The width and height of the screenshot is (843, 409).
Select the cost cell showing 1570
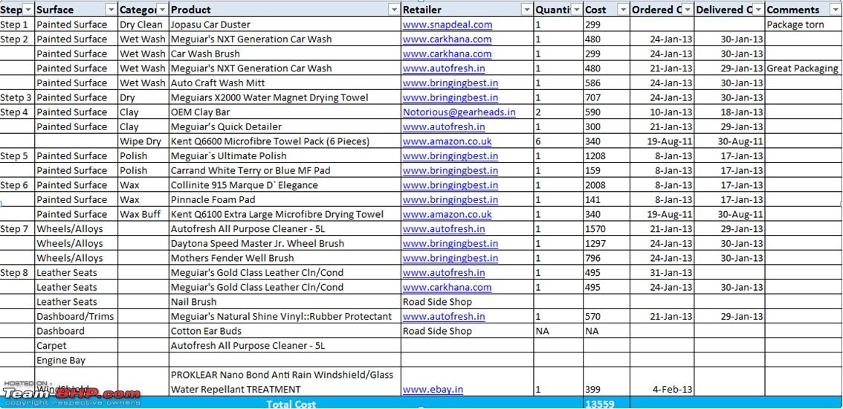[x=607, y=229]
